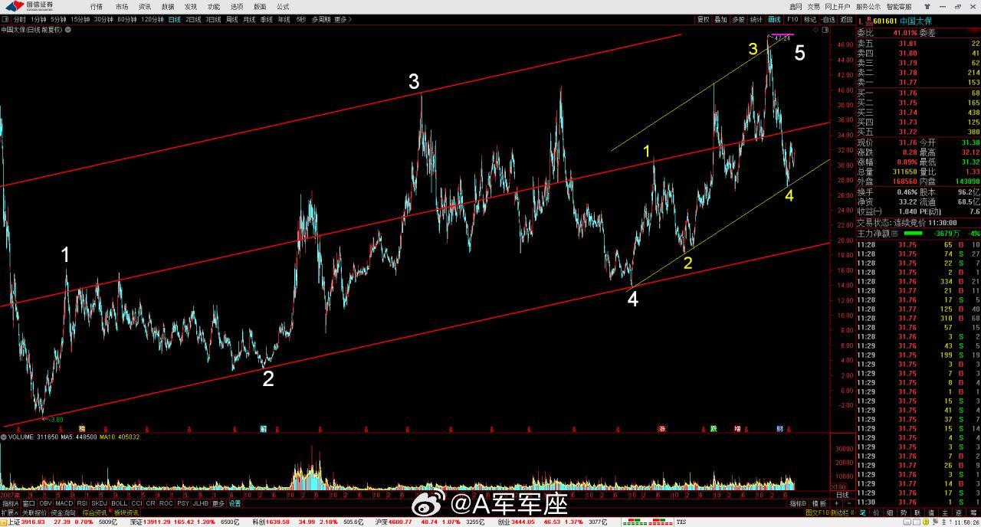Open the 版面 menu
The height and width of the screenshot is (527, 981).
click(260, 6)
